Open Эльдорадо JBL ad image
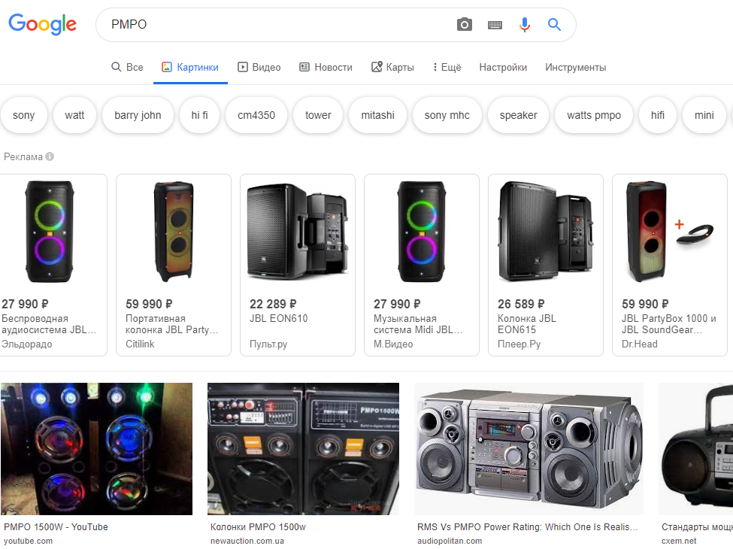 click(50, 232)
